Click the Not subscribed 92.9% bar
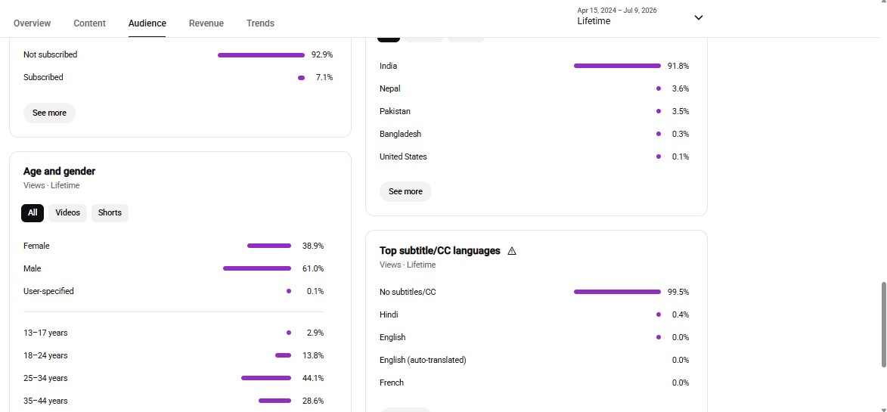Screen dimensions: 887x412 [x=262, y=55]
